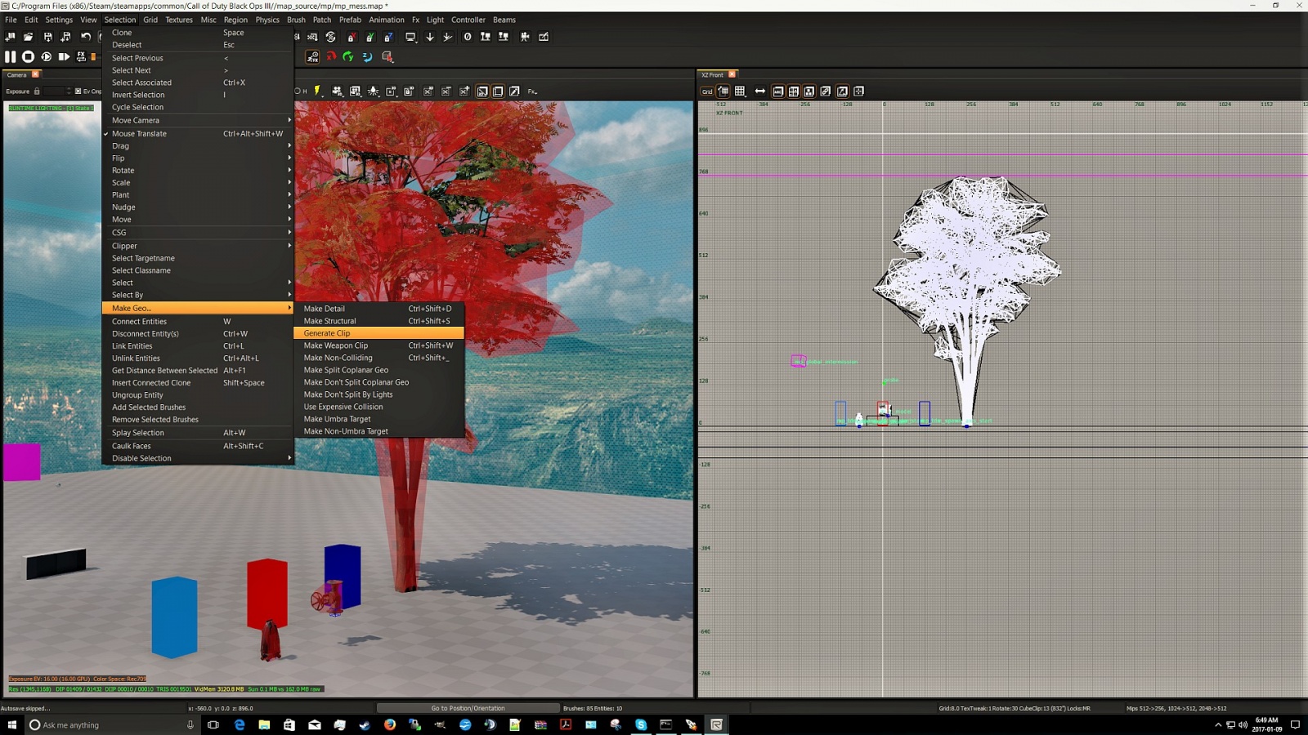Viewport: 1308px width, 735px height.
Task: Click the open map folder icon
Action: click(x=29, y=37)
